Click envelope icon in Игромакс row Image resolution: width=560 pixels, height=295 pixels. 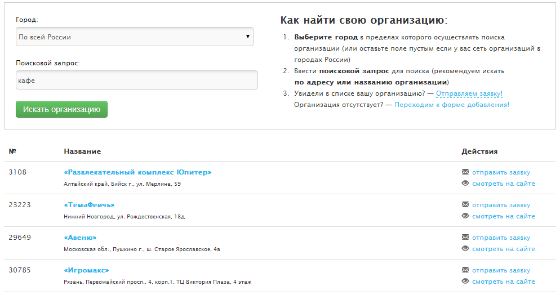(465, 270)
